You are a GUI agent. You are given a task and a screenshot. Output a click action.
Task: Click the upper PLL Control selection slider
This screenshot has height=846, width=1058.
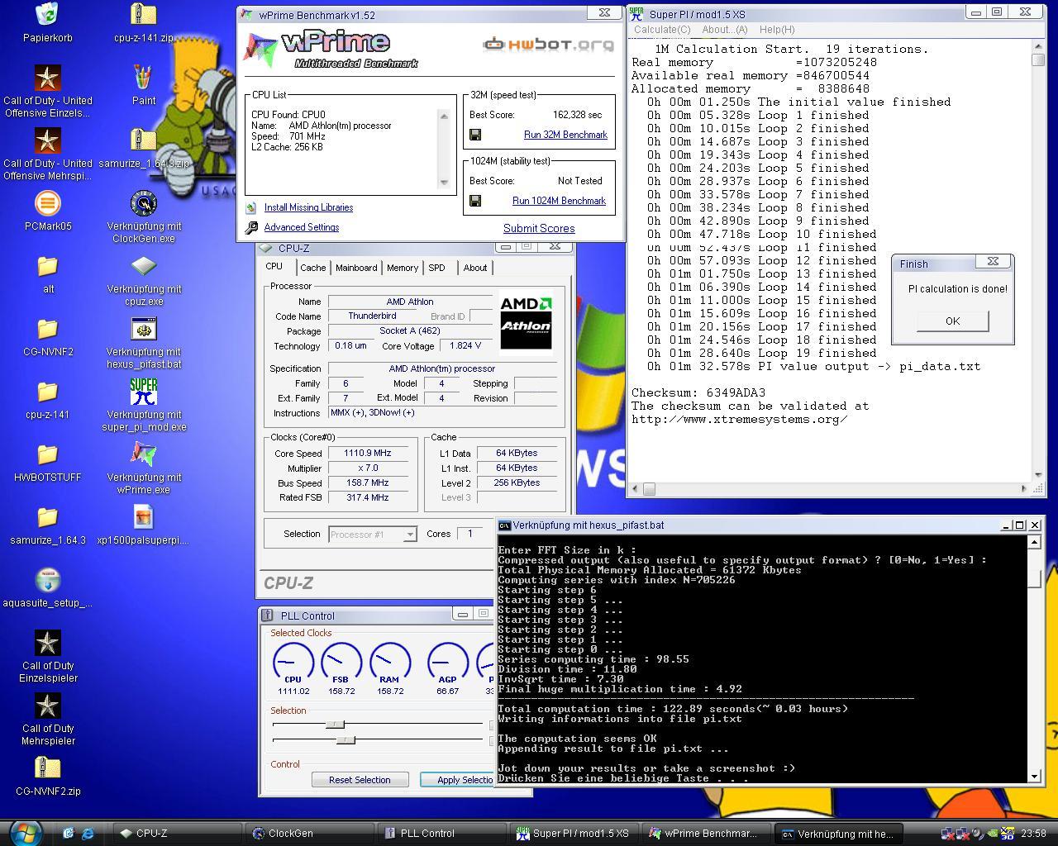[x=335, y=725]
